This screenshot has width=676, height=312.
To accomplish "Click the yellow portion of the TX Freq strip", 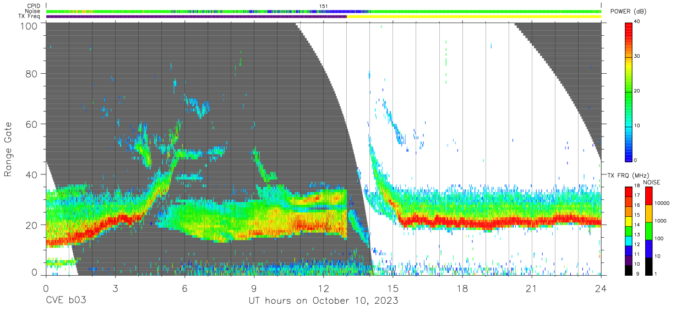I will point(474,17).
